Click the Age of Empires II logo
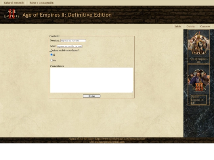This screenshot has width=214, height=160. pyautogui.click(x=12, y=14)
